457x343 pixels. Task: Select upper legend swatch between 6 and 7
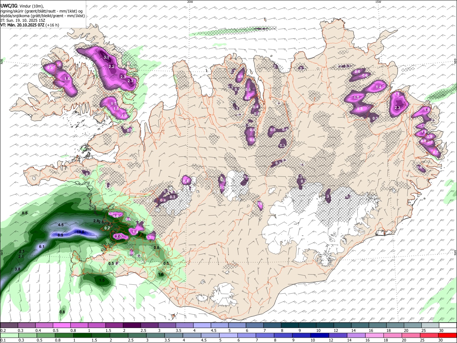[255, 325]
